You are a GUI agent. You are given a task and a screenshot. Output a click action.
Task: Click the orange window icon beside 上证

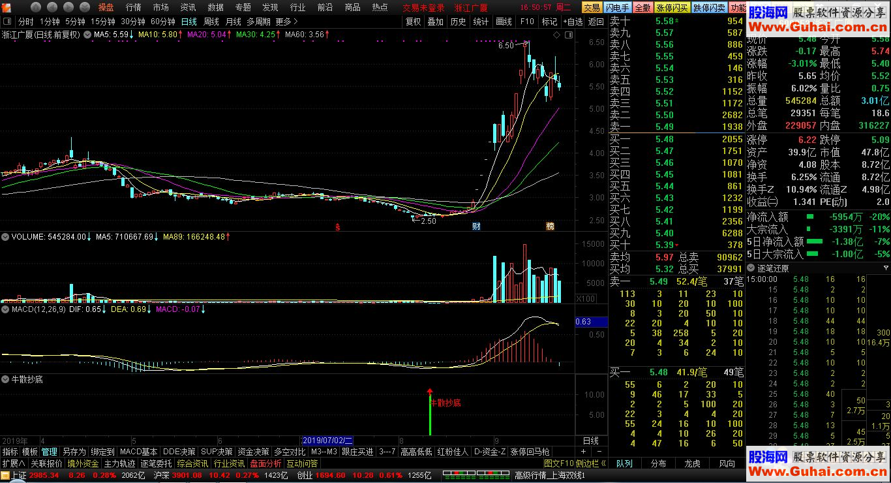tap(5, 475)
